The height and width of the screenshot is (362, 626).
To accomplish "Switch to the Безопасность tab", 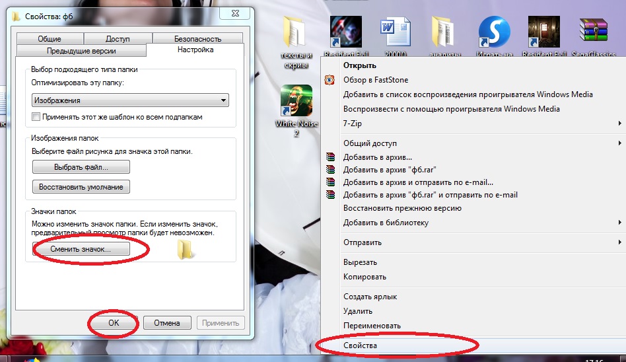I will point(197,38).
